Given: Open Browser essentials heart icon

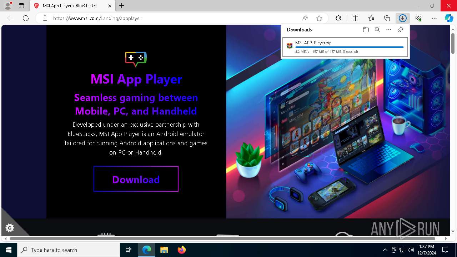Looking at the screenshot, I should (x=418, y=18).
